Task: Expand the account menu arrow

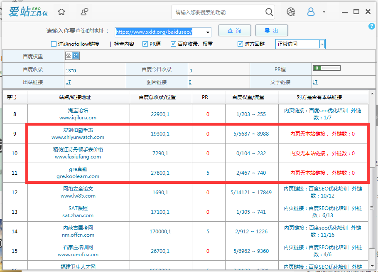Action: click(x=324, y=12)
